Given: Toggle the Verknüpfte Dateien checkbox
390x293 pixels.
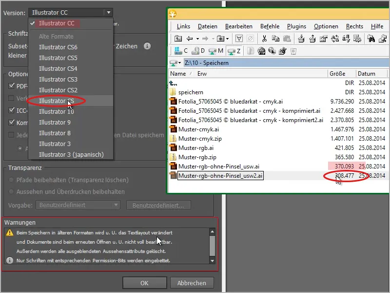Looking at the screenshot, I should coord(11,98).
